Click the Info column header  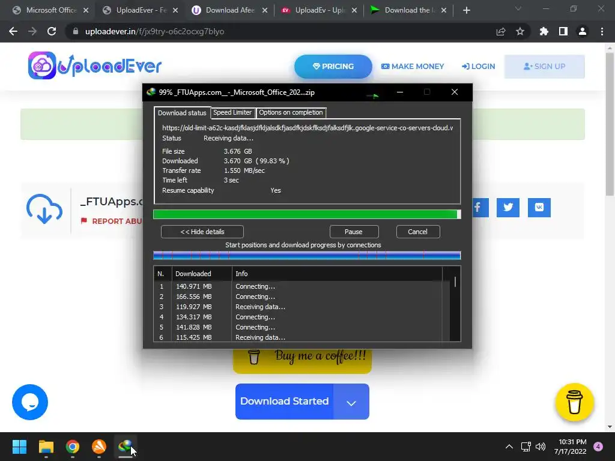337,274
